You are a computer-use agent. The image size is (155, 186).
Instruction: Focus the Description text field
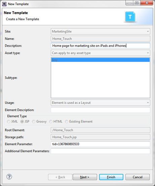click(x=101, y=46)
